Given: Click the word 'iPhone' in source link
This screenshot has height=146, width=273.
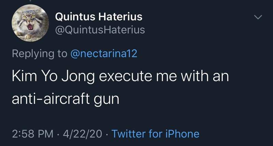Looking at the screenshot, I should 183,133.
